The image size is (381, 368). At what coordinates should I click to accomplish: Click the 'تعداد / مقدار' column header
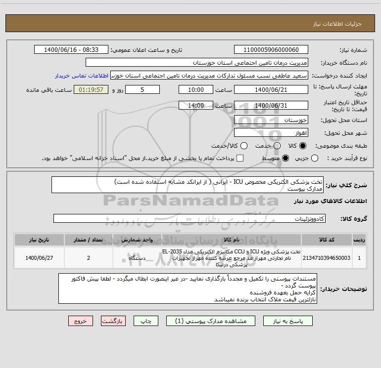point(89,240)
